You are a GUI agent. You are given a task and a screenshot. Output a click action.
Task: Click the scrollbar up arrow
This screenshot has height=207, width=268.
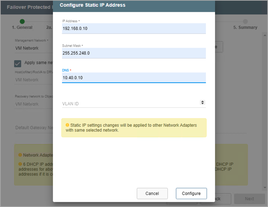pos(264,35)
